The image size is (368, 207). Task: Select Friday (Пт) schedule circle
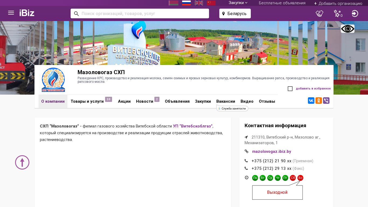coord(285,178)
